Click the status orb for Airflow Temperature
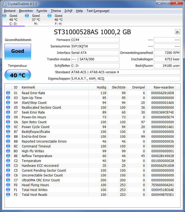The width and height of the screenshot is (185, 212). (x=8, y=156)
